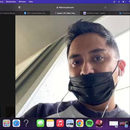Open Spotify from the dock
Screen dimensions: 130x130
click(89, 123)
